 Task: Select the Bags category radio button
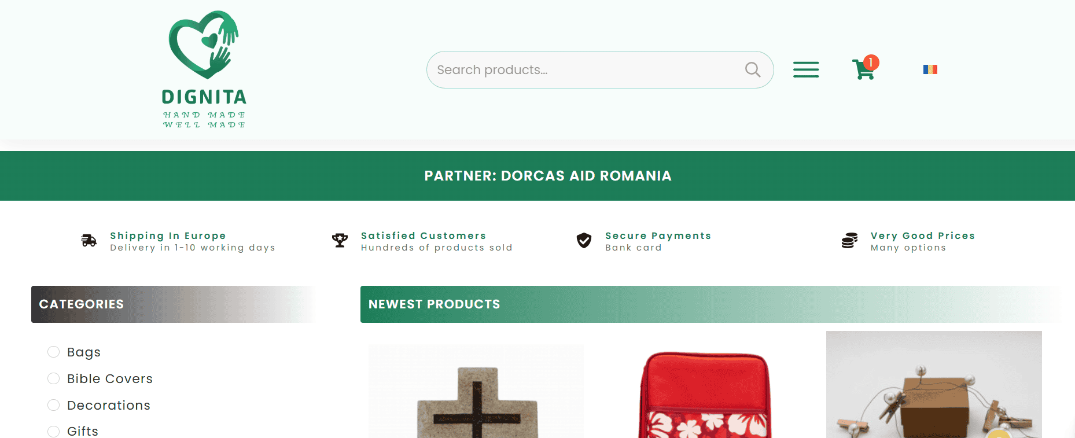[x=54, y=352]
